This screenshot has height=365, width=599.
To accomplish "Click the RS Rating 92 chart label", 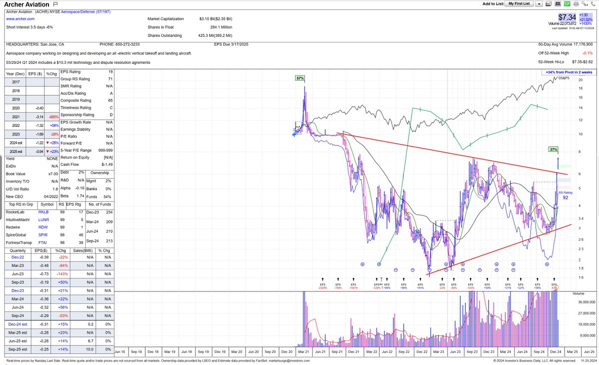I will (x=566, y=195).
